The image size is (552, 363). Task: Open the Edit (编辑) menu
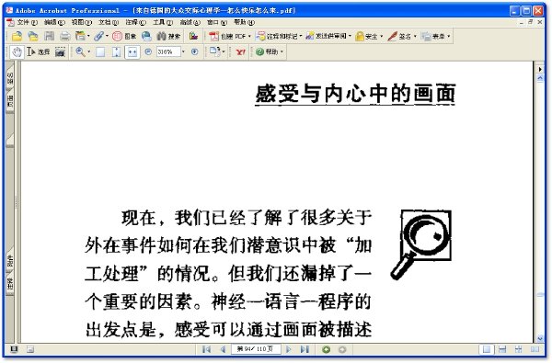click(x=54, y=22)
